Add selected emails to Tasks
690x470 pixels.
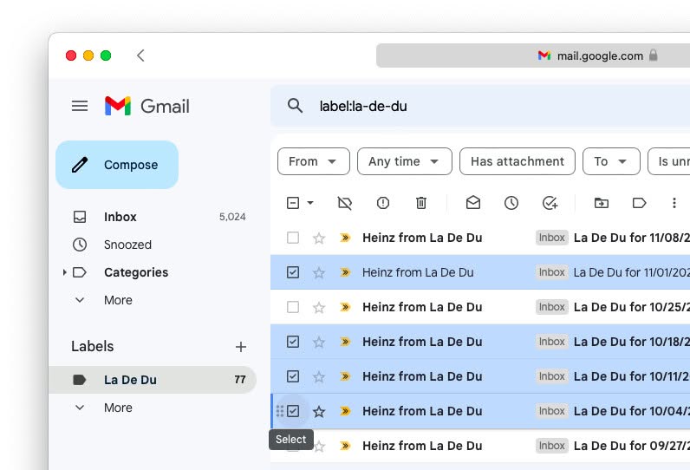[x=550, y=203]
